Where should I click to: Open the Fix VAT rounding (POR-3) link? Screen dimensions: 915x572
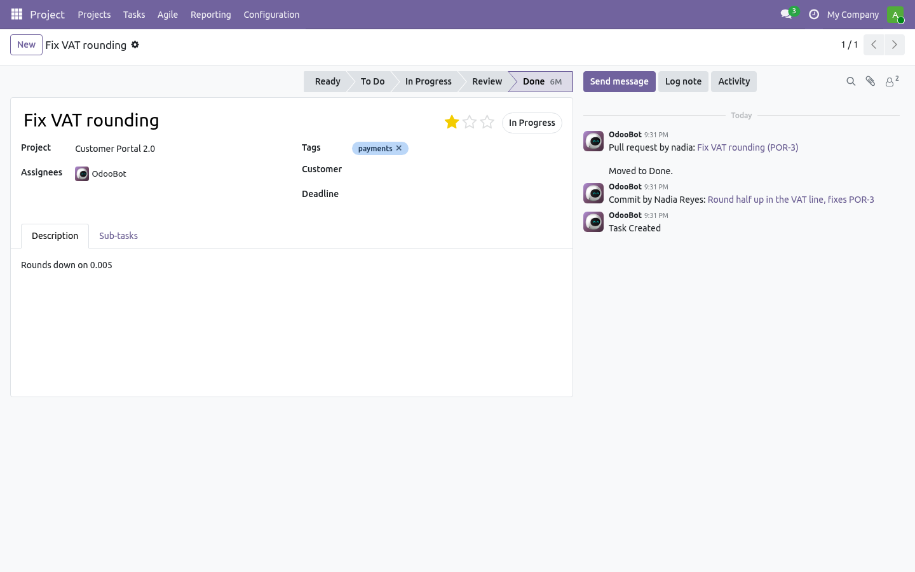(748, 147)
